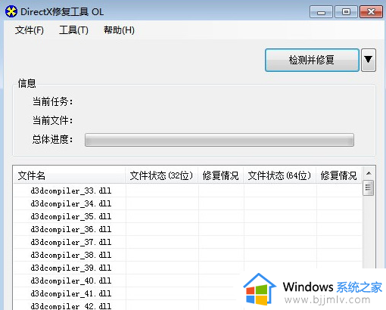Maximize the DirectX修复工具 window
Screen dimensions: 386x310
[346, 12]
